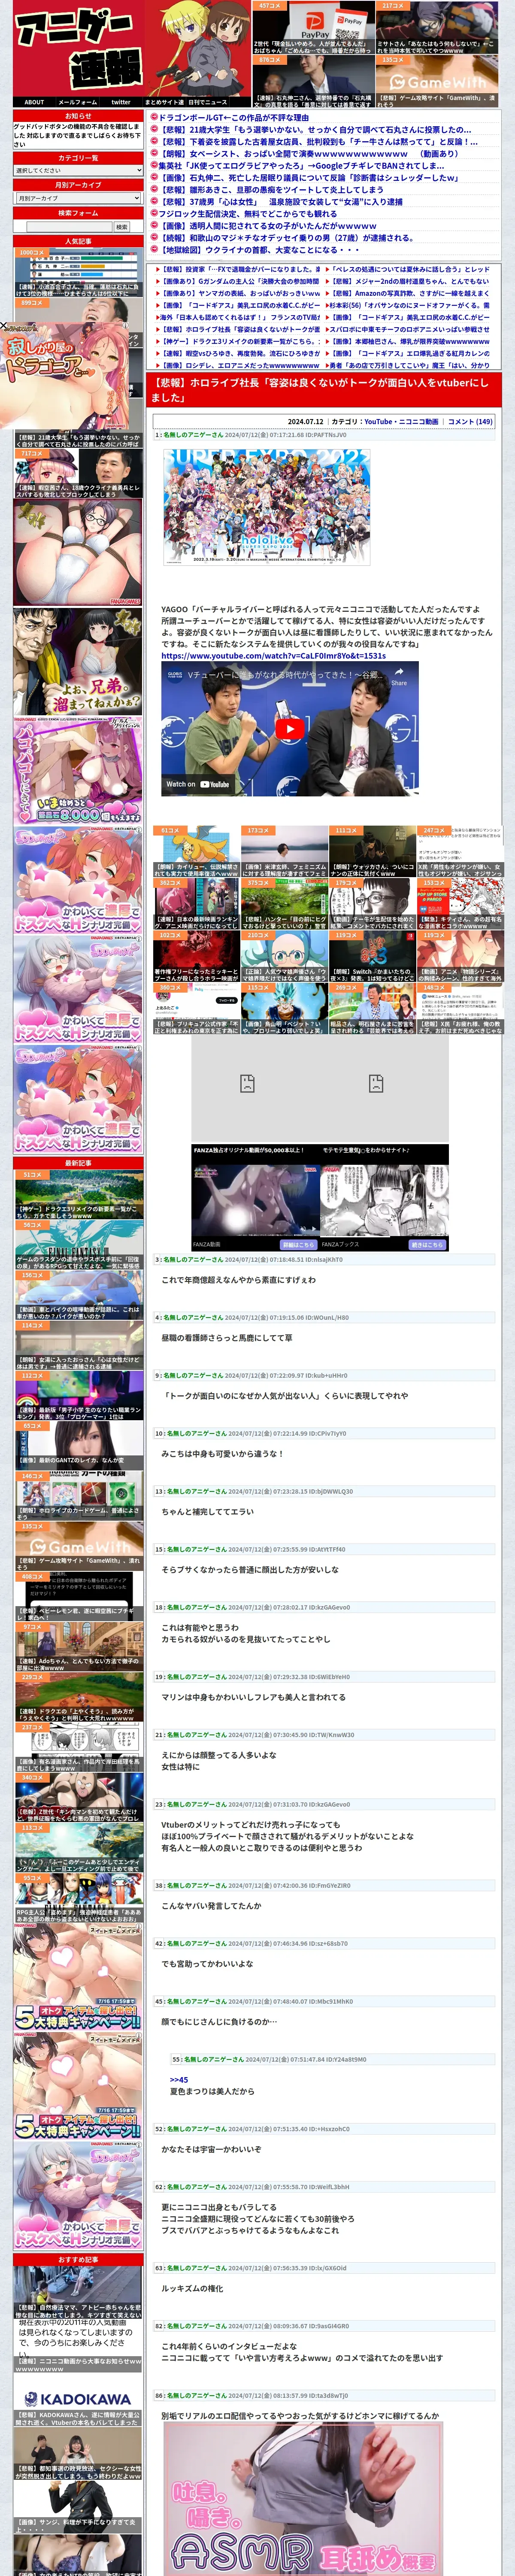Open headline ドラゴンボールGT←この作品が不評な理由
This screenshot has width=515, height=2576.
tap(233, 118)
